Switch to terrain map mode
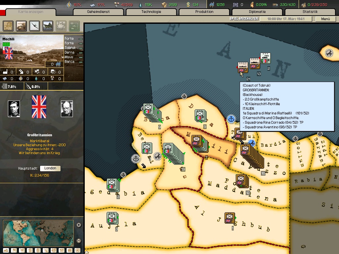This screenshot has height=254, width=339. [5, 250]
